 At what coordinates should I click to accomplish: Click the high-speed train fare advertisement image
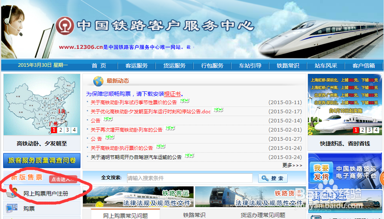[345, 105]
